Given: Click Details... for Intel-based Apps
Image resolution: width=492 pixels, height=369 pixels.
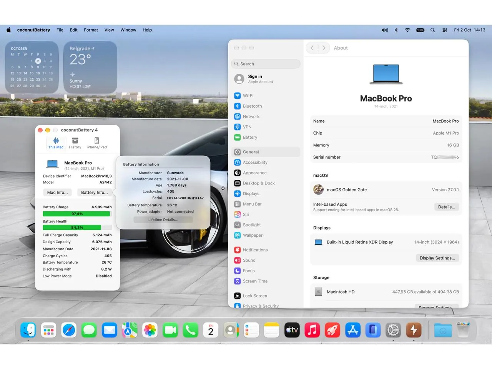Looking at the screenshot, I should (x=446, y=207).
